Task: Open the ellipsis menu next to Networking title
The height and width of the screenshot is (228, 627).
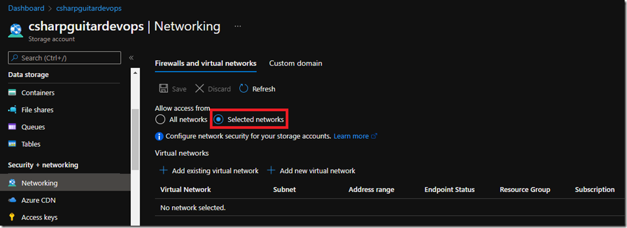Action: tap(238, 27)
